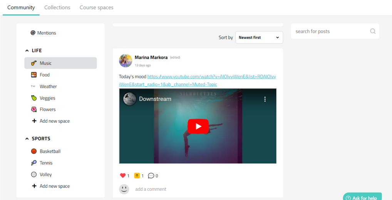Screen dimensions: 392x200
Task: Open the YouTube link in the post
Action: point(198,80)
